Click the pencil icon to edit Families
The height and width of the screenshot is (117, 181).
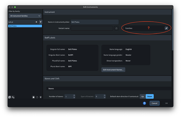point(166,28)
